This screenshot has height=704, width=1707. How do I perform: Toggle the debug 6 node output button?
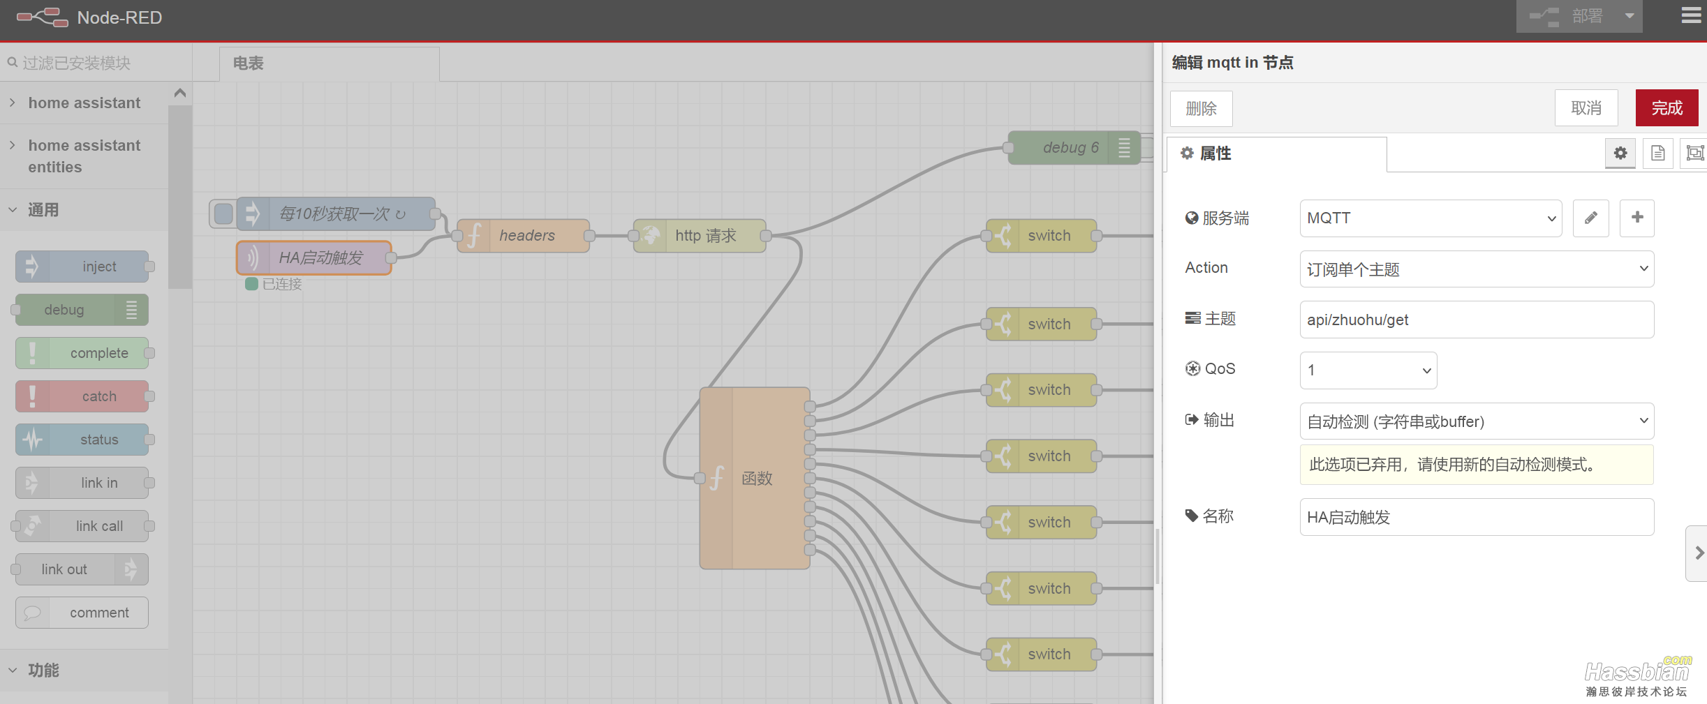click(1147, 148)
